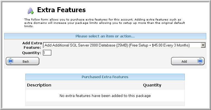Open the Add Extra Feature dropdown arrow
Image resolution: width=211 pixels, height=110 pixels.
point(203,45)
